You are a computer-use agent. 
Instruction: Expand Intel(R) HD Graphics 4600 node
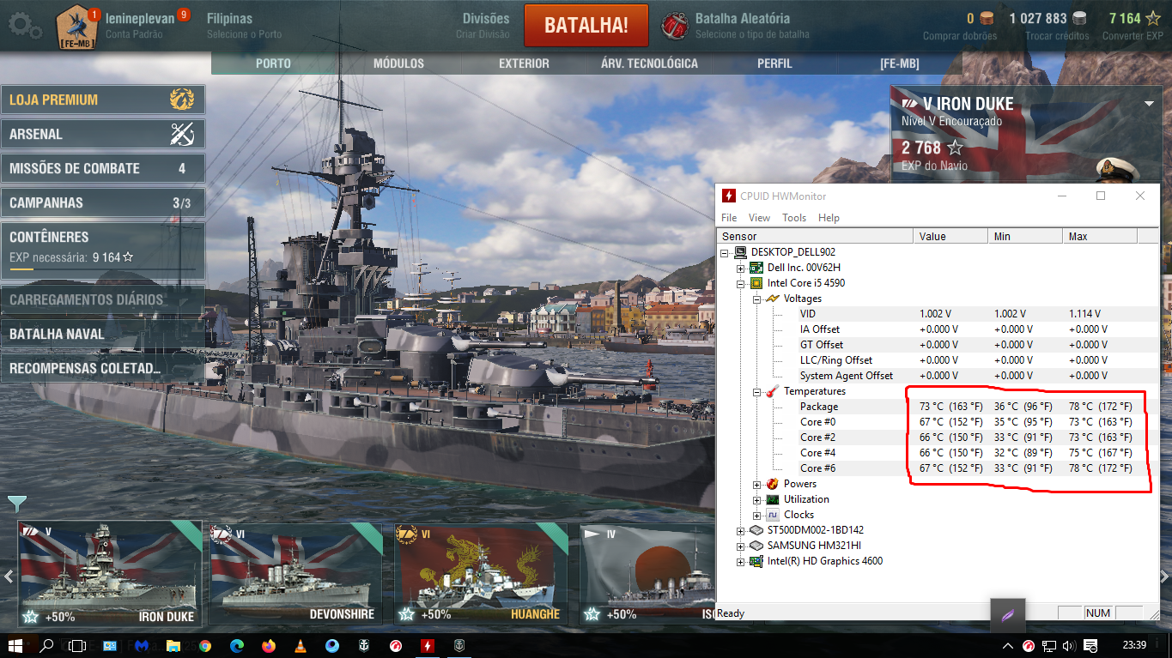(x=741, y=561)
